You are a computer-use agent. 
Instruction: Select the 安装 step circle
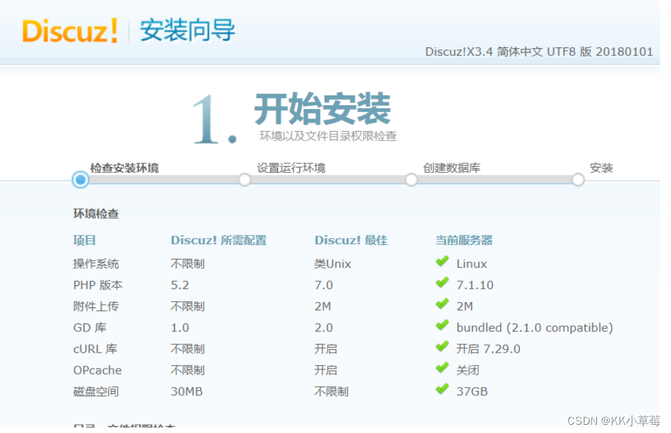point(578,180)
